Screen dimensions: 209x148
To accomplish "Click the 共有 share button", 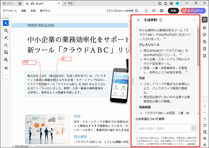I will pos(173,11).
